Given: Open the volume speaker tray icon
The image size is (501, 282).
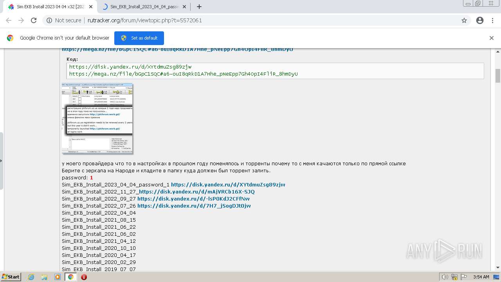Looking at the screenshot, I should coord(445,277).
